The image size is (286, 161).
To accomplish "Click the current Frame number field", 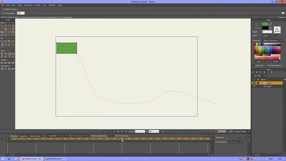I will [x=140, y=131].
